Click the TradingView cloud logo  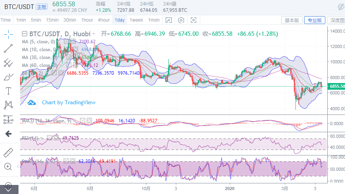(x=32, y=103)
